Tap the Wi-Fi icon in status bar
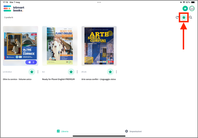Viewport: 198px width, 138px height. (x=184, y=2)
